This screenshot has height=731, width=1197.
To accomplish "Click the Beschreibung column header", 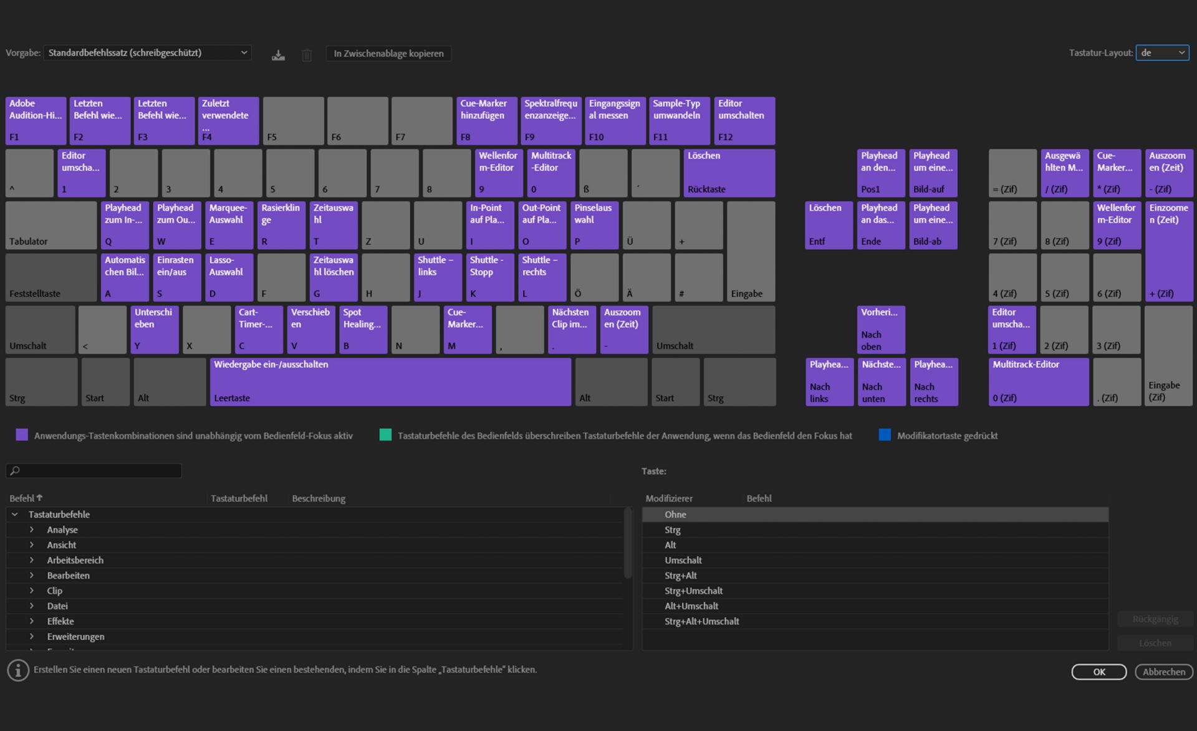I will (x=319, y=498).
